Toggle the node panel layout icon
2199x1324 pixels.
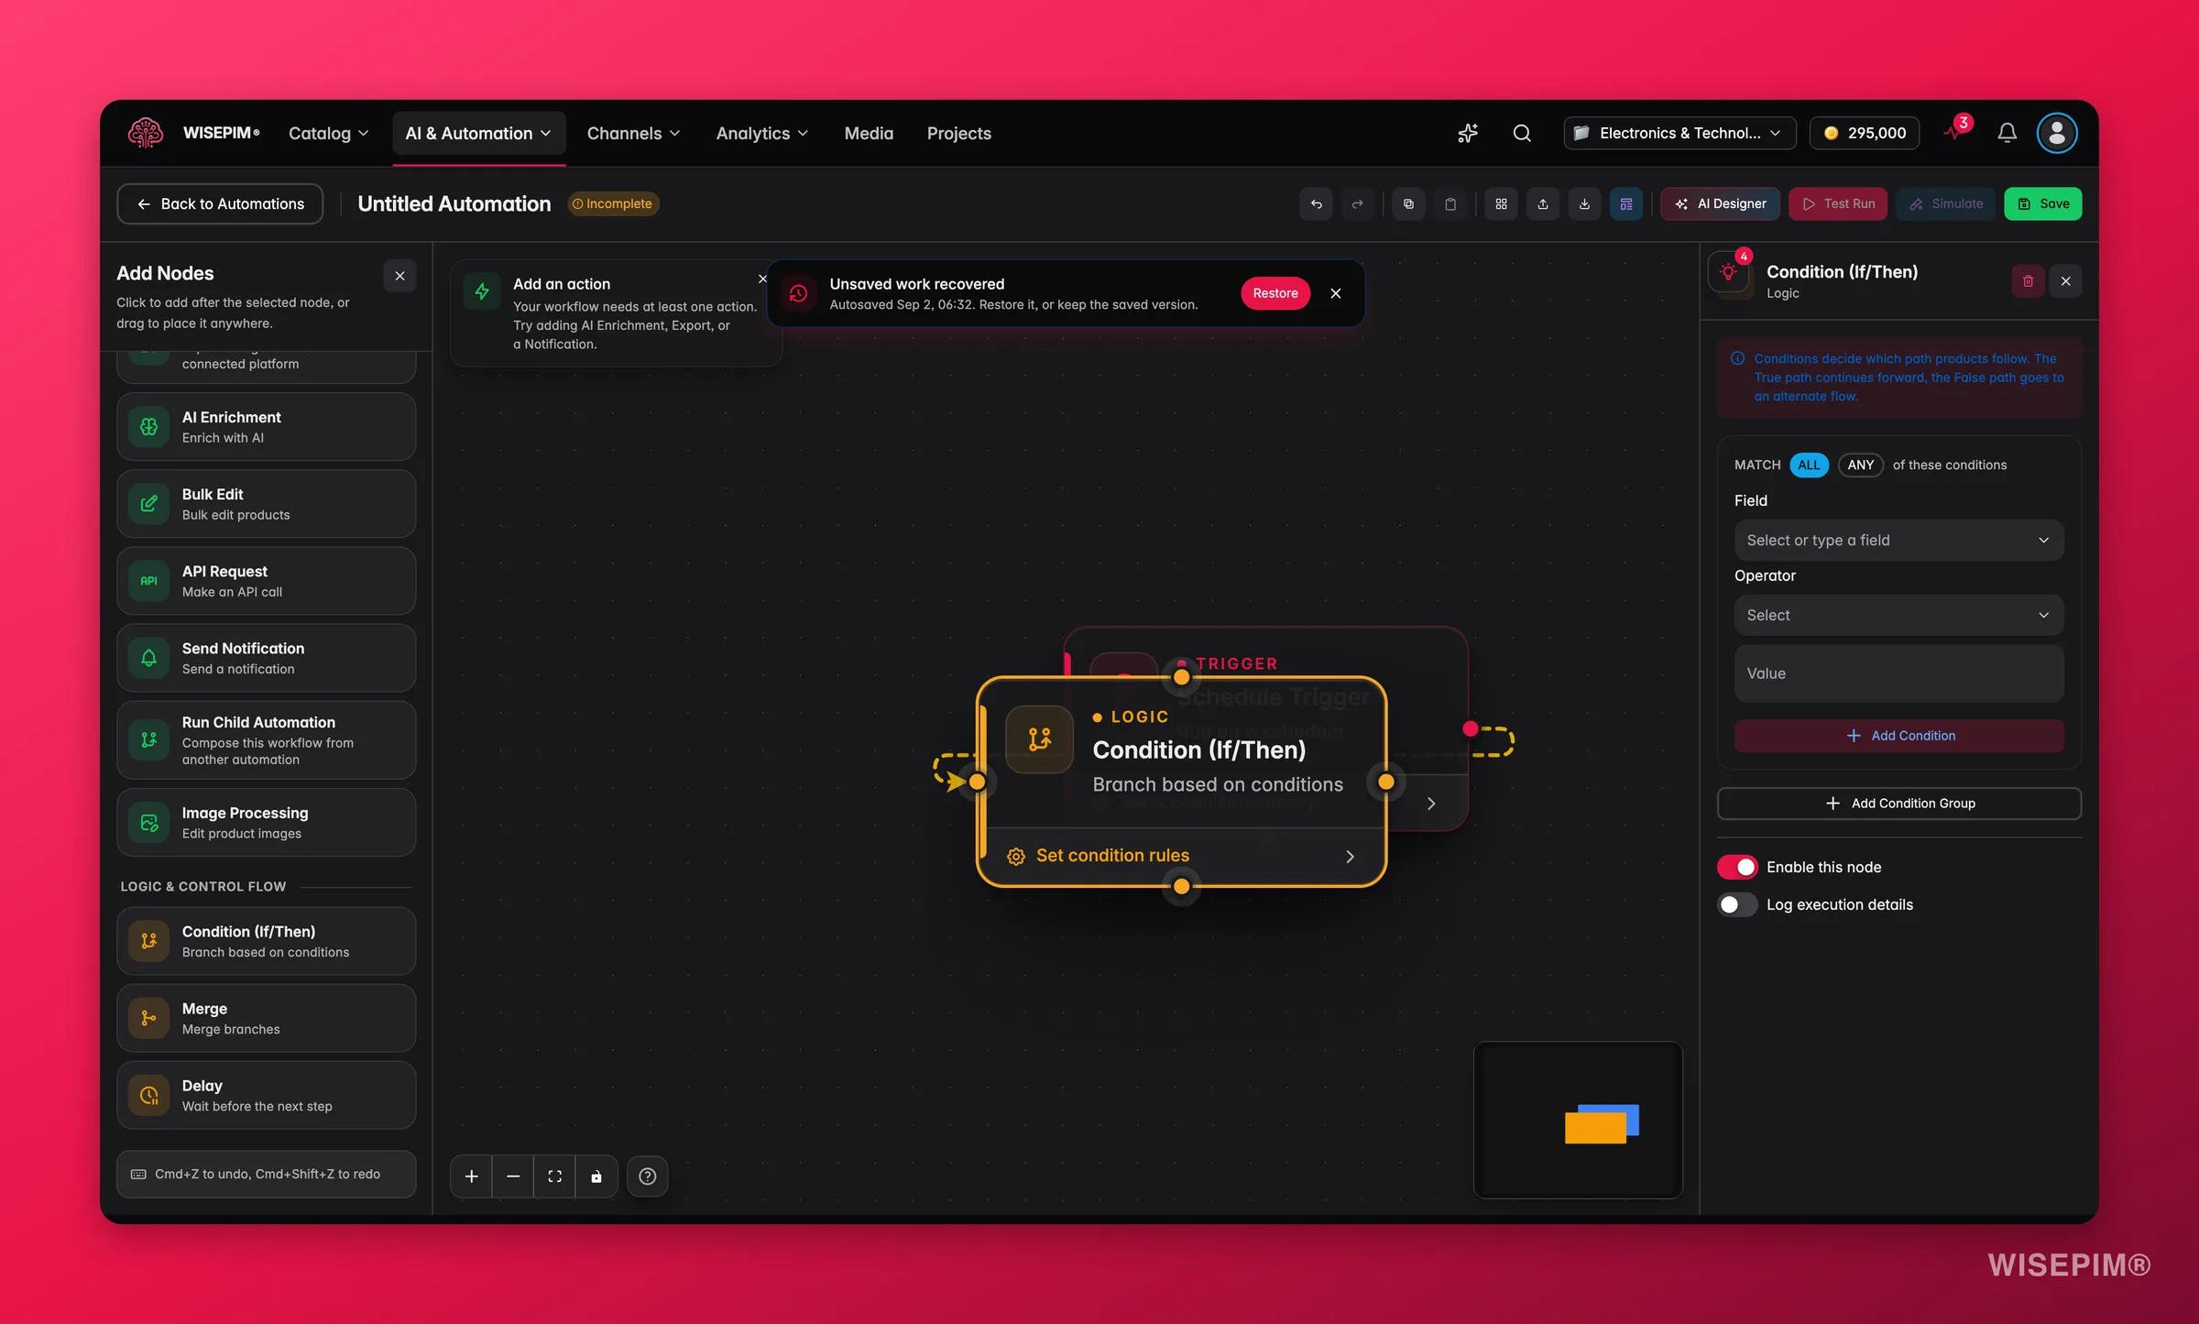1626,203
